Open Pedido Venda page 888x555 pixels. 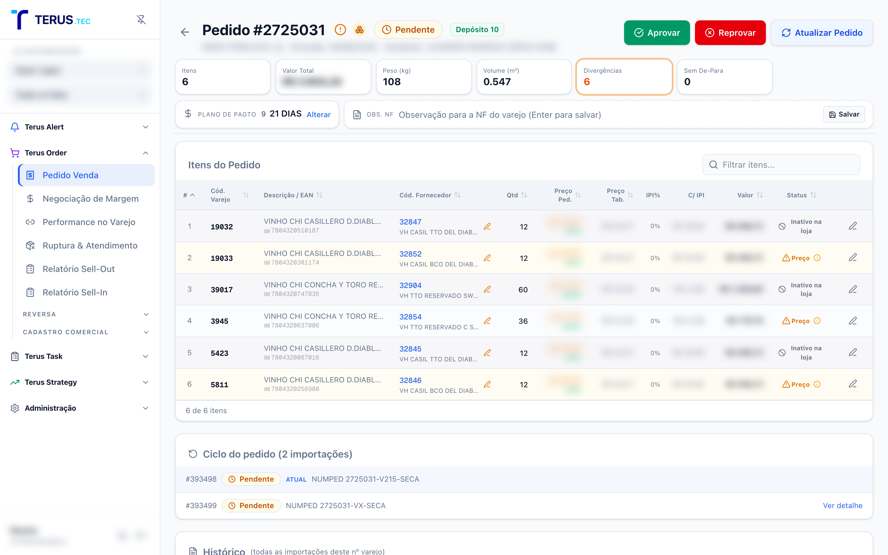(87, 175)
